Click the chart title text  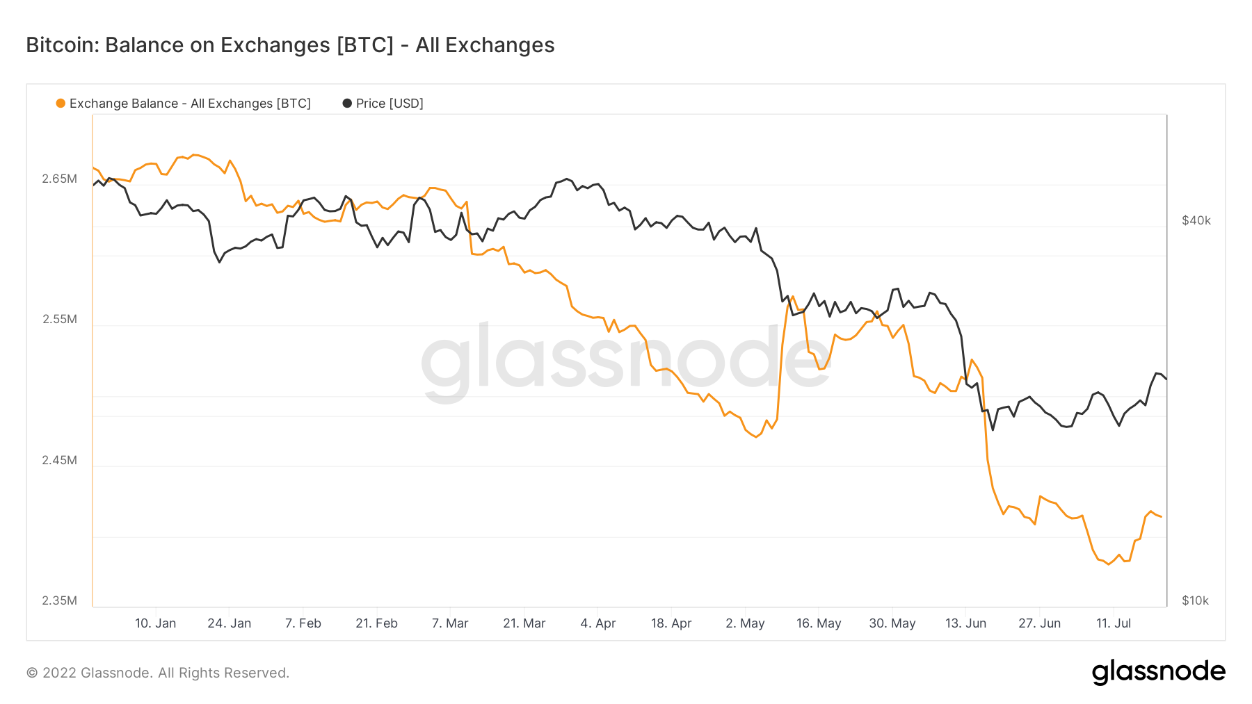pyautogui.click(x=290, y=45)
